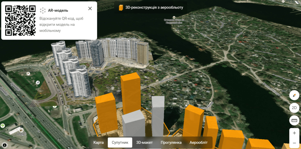Start the Прогулянка mode
Screen dimensions: 301x149
click(x=171, y=143)
